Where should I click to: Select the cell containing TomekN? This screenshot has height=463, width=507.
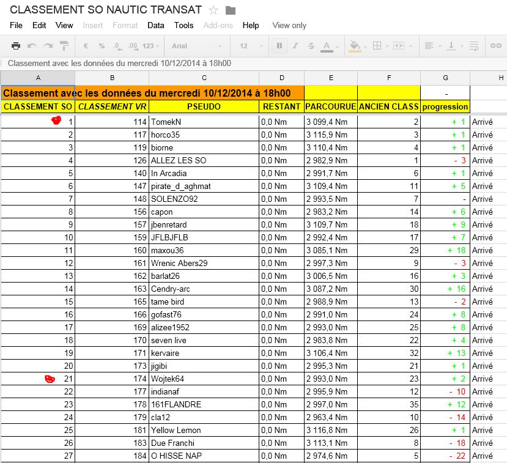pos(204,122)
